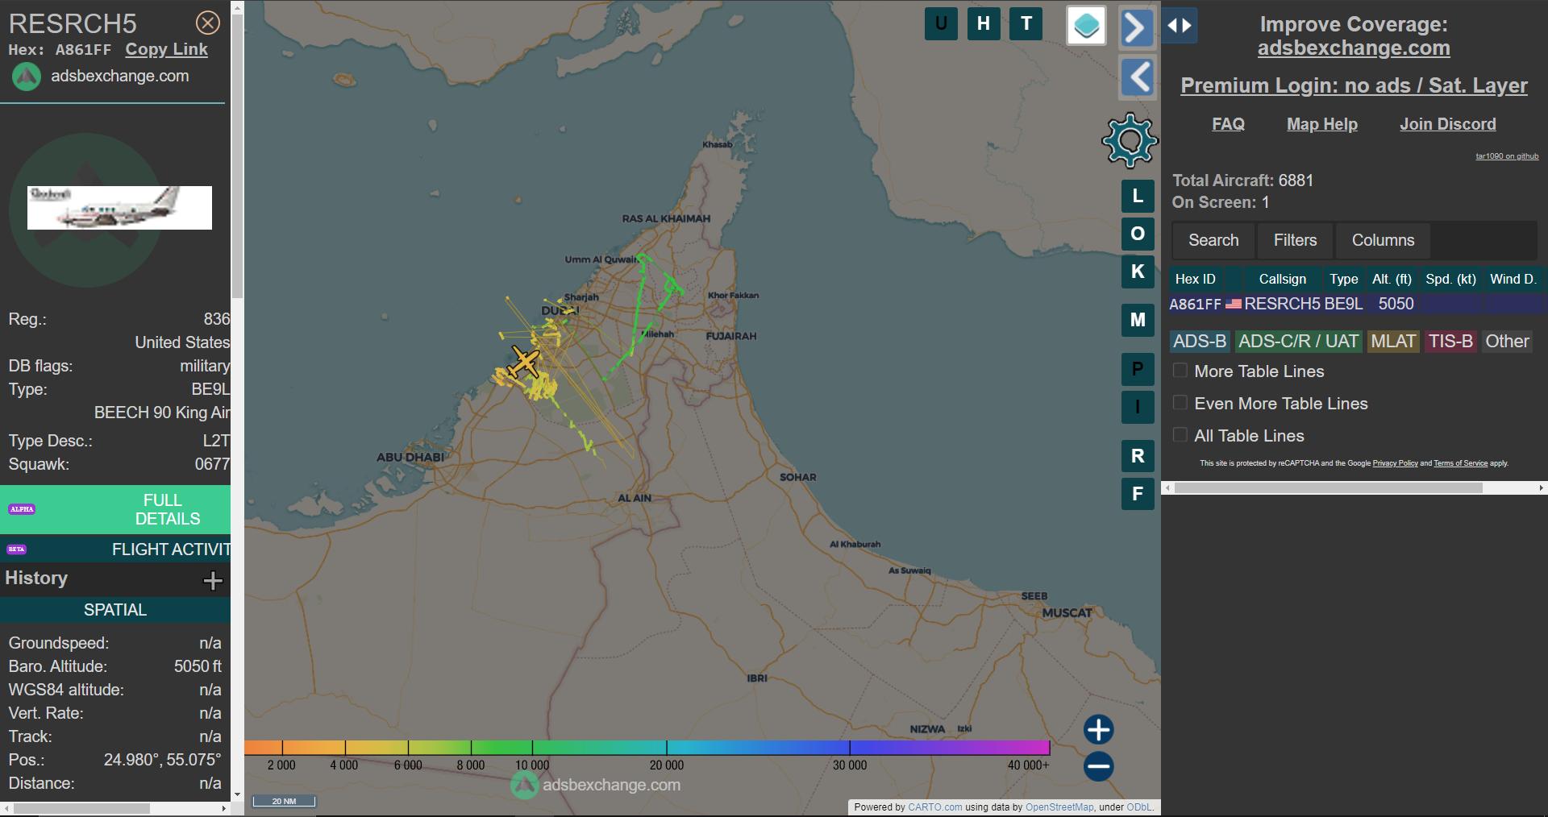Click the L map button

[x=1138, y=196]
